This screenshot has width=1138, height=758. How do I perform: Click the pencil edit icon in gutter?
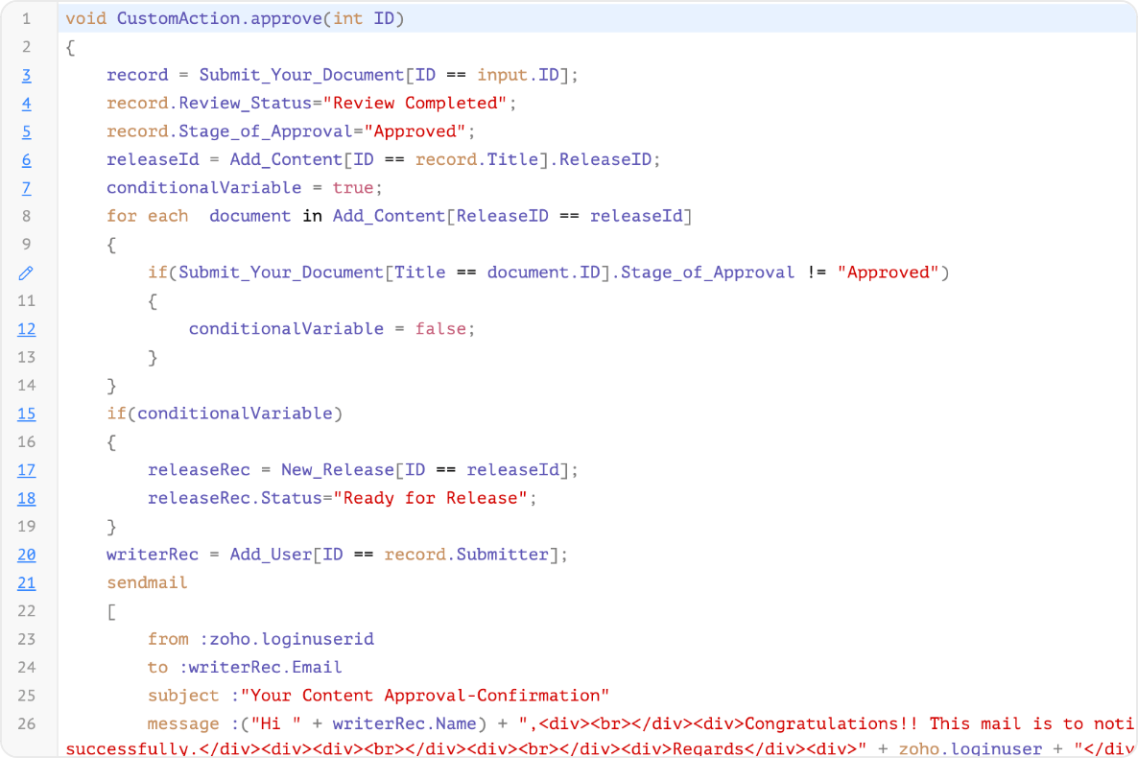pyautogui.click(x=26, y=272)
